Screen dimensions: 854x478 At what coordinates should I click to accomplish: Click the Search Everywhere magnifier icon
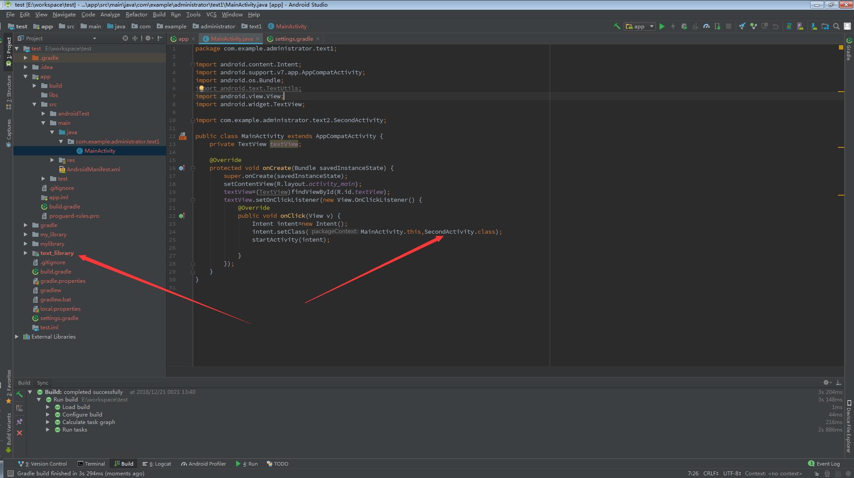(x=836, y=26)
